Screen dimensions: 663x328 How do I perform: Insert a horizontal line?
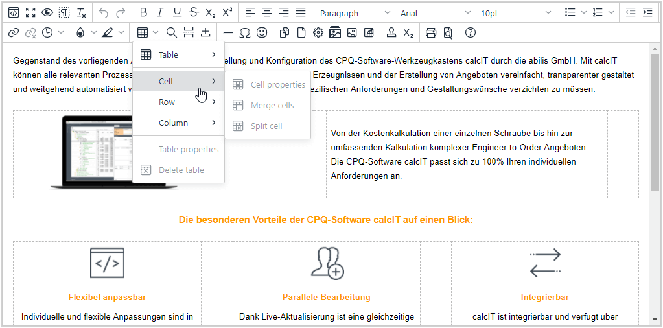pos(228,32)
